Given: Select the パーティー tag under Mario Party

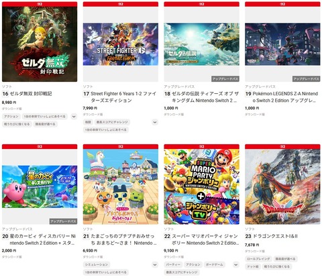Looking at the screenshot, I should [173, 265].
